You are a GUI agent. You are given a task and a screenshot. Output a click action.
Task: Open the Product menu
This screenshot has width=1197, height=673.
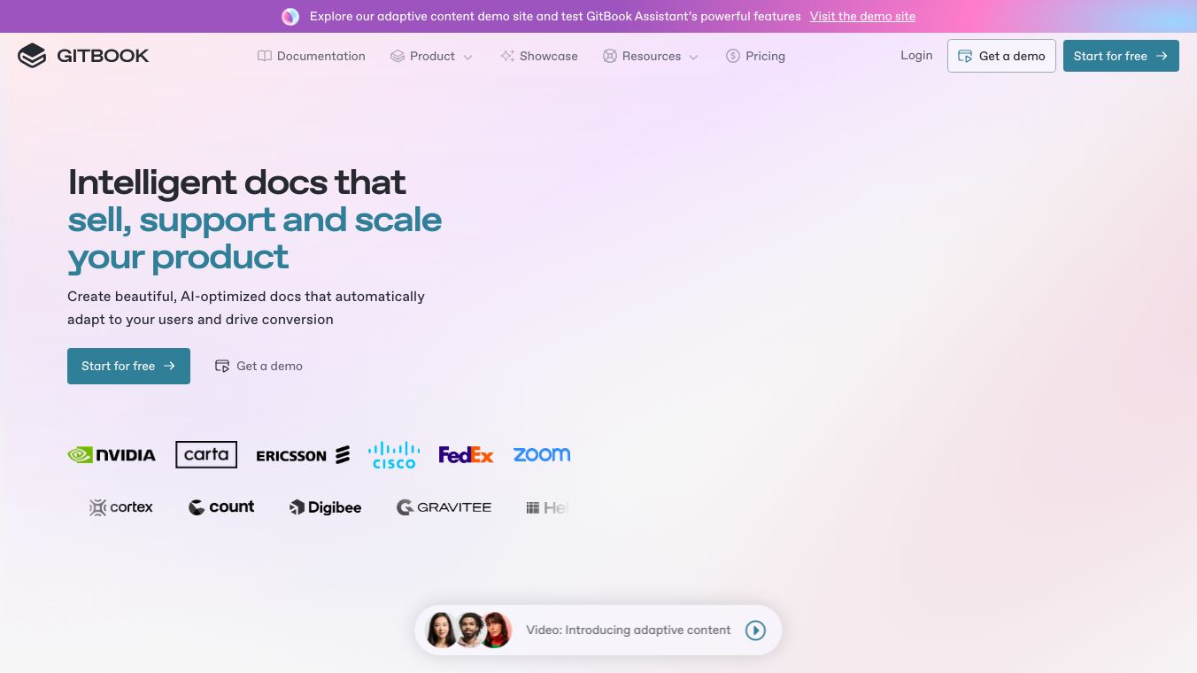[x=432, y=56]
